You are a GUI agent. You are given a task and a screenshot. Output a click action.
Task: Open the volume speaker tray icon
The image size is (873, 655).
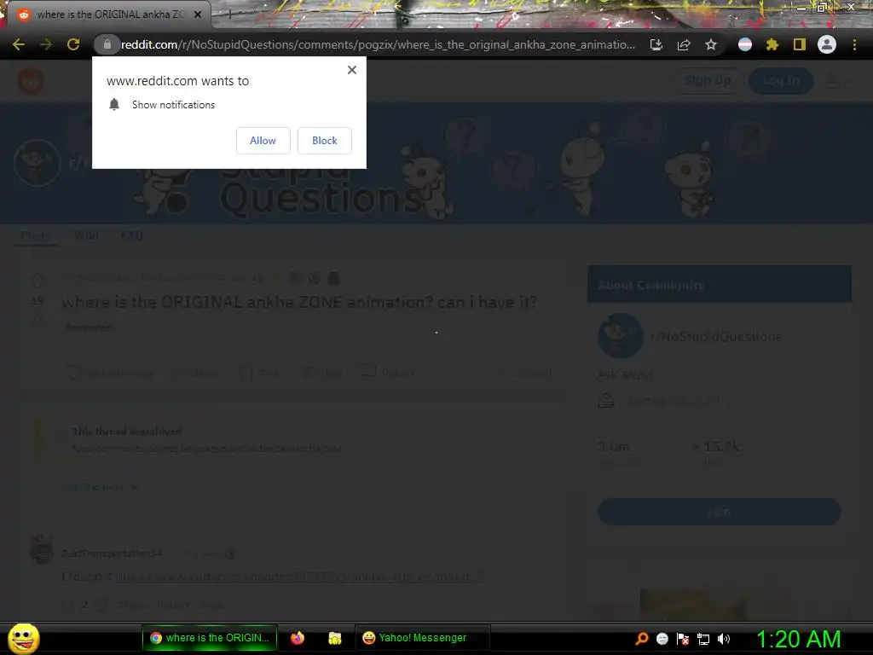724,639
